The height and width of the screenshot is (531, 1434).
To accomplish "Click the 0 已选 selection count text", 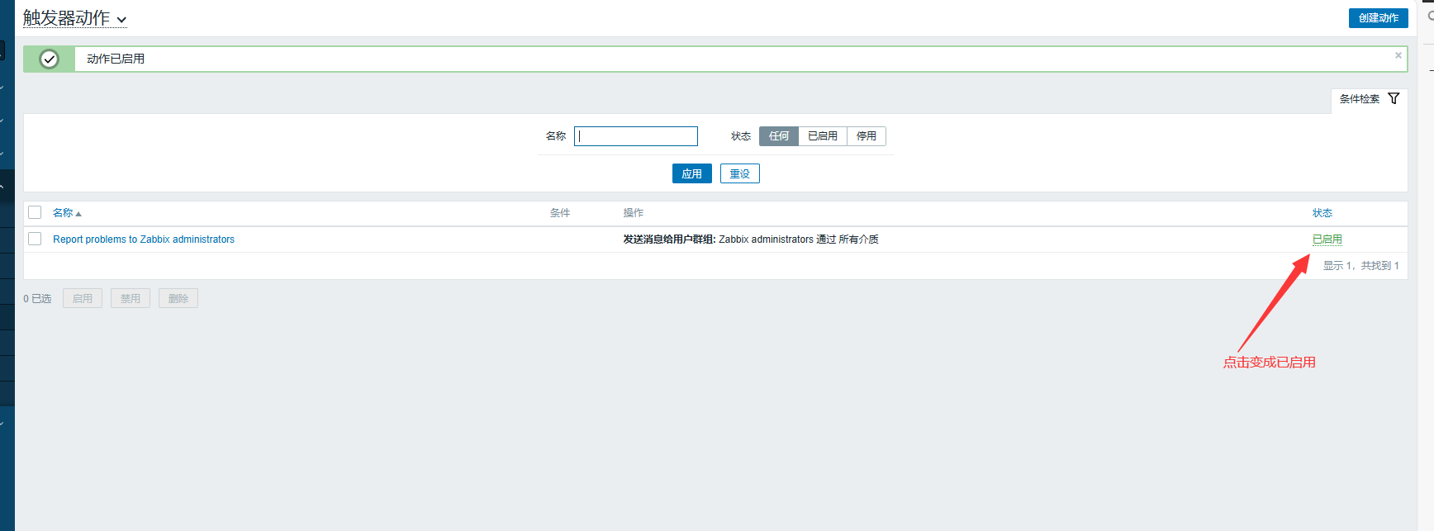I will (x=37, y=299).
